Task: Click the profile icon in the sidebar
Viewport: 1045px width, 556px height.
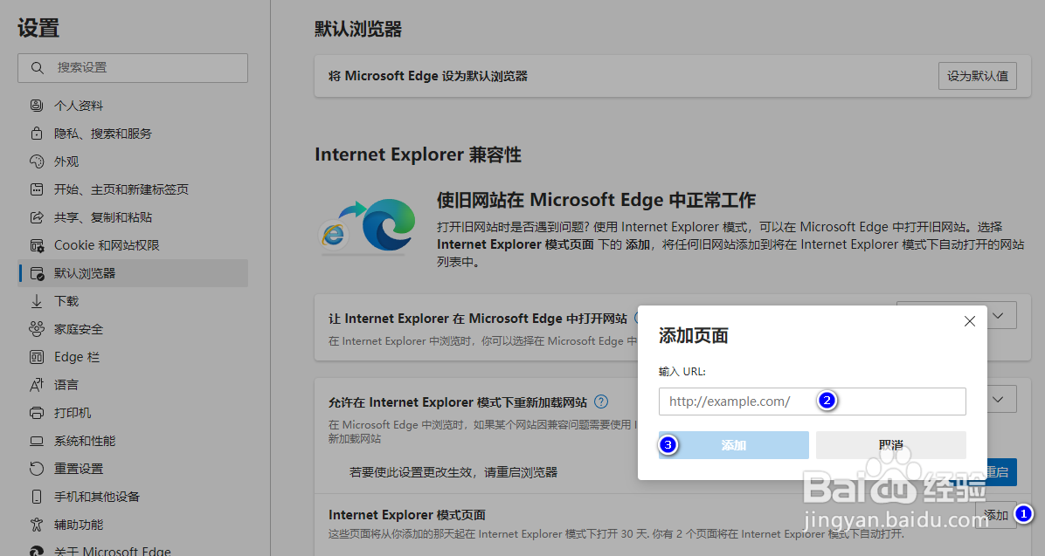Action: click(x=37, y=106)
